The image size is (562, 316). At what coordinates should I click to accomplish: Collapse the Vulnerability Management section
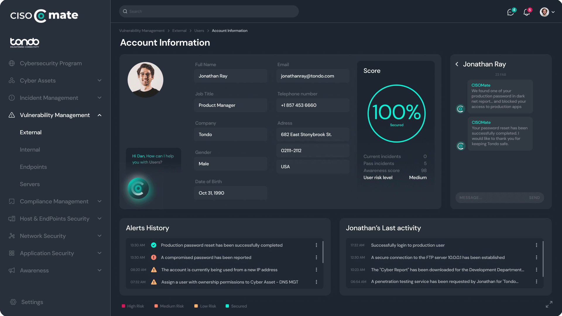100,115
